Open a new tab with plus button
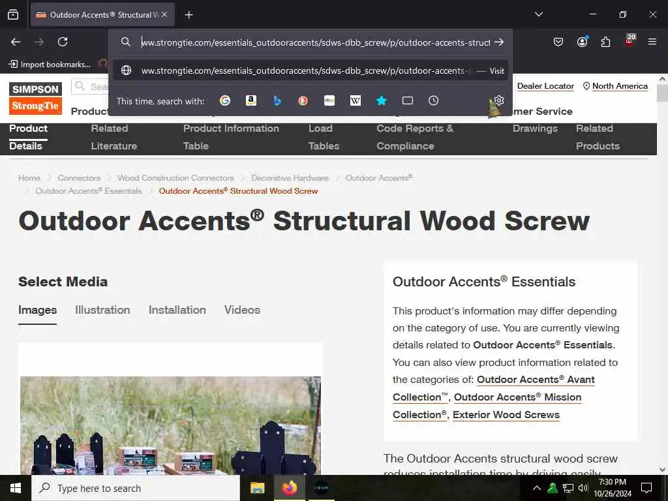Image resolution: width=668 pixels, height=501 pixels. 189,15
